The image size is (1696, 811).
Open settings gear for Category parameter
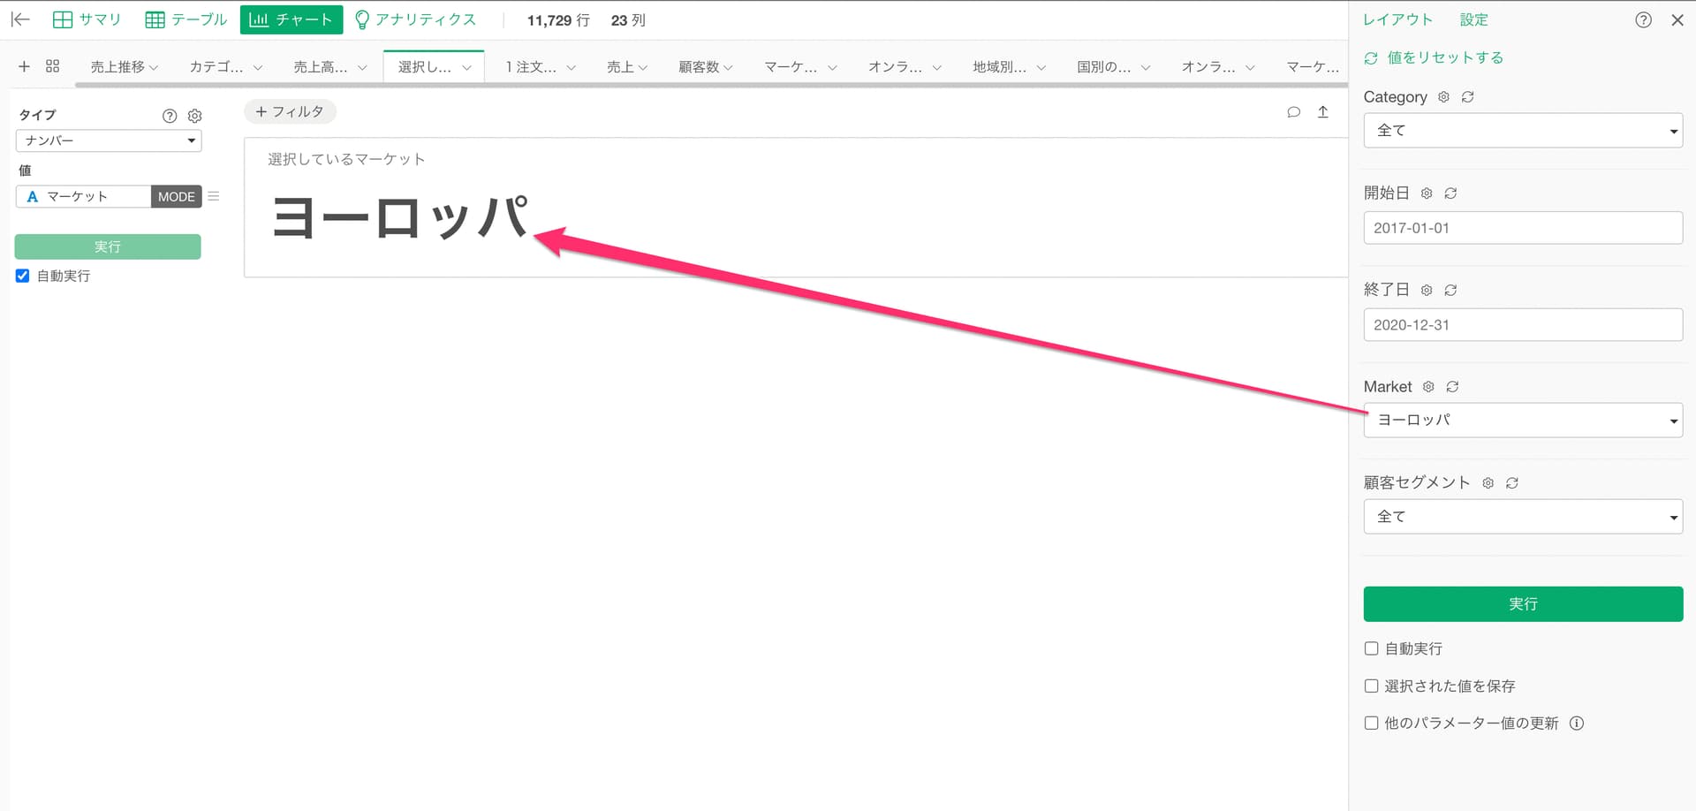coord(1443,97)
